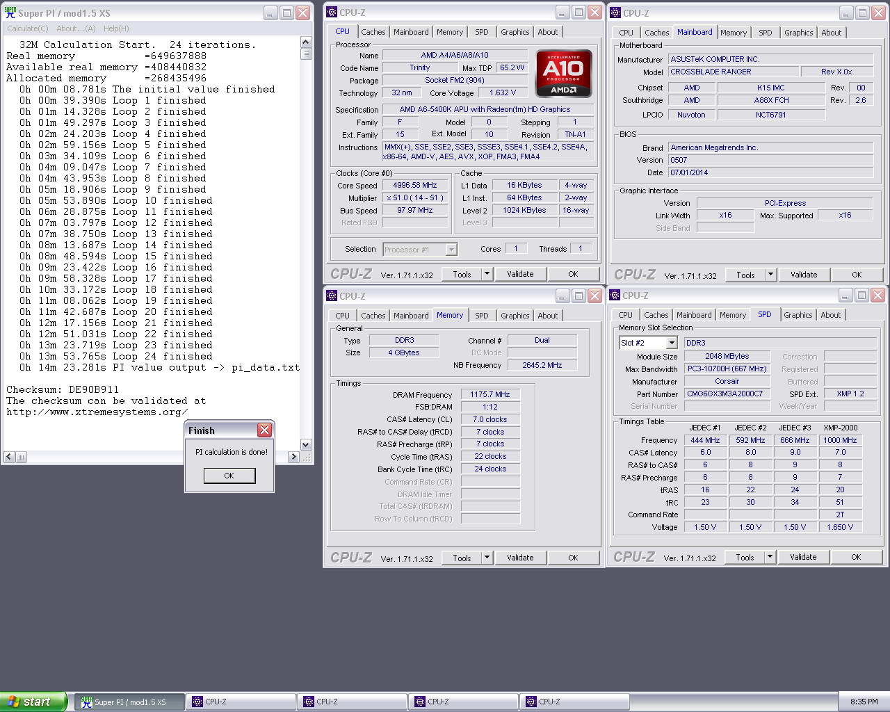Screen dimensions: 890x712
Task: Expand Tools dropdown arrow in CPU window
Action: pos(487,274)
